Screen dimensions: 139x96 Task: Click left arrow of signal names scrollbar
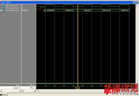coord(1,90)
